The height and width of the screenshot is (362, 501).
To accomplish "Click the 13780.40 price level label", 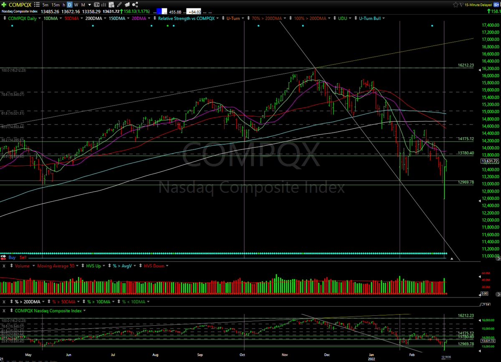I will [466, 153].
